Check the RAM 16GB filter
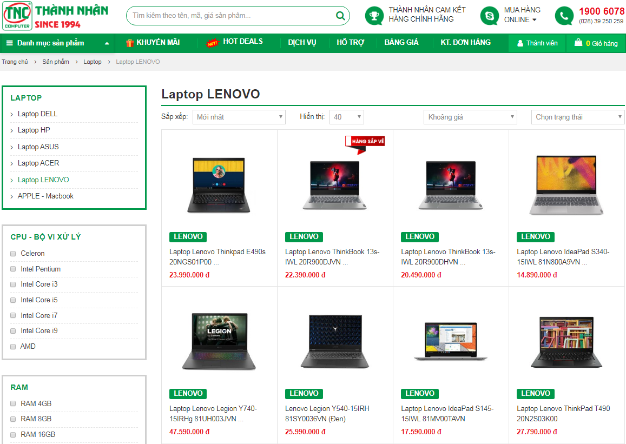This screenshot has width=626, height=444. tap(13, 434)
